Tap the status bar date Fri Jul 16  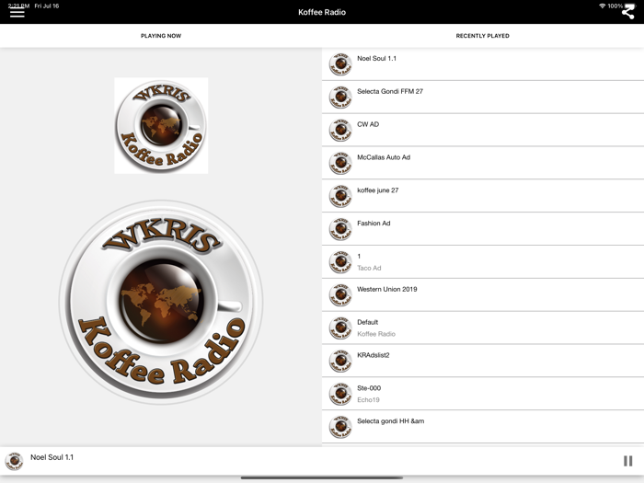[47, 6]
